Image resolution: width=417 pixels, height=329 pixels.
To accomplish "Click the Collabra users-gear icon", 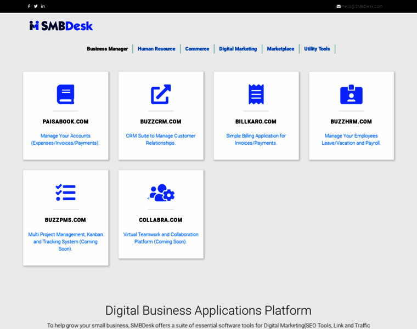I will tap(161, 192).
